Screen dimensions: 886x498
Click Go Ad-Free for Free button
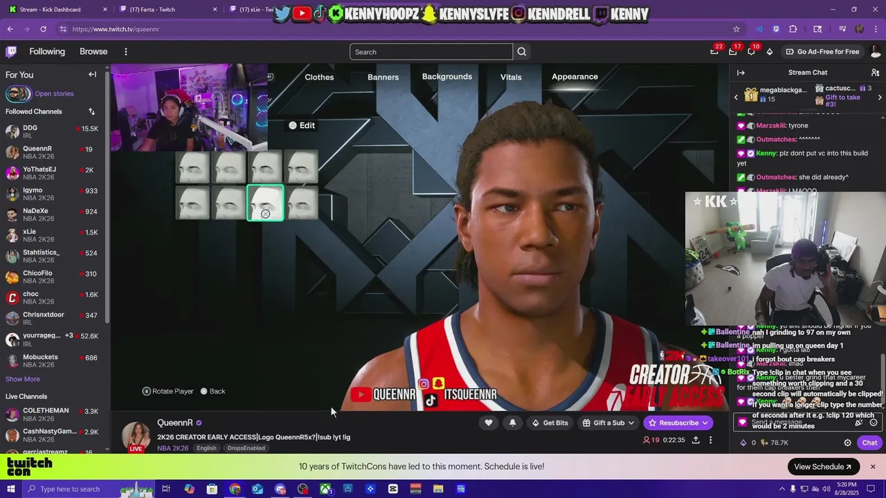click(x=822, y=52)
